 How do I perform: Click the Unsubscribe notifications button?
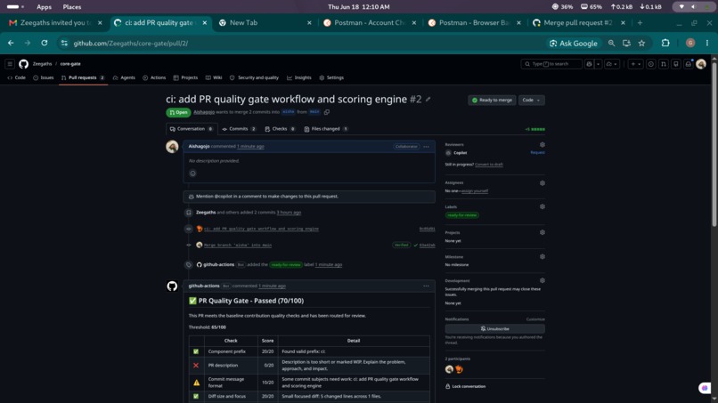coord(494,329)
